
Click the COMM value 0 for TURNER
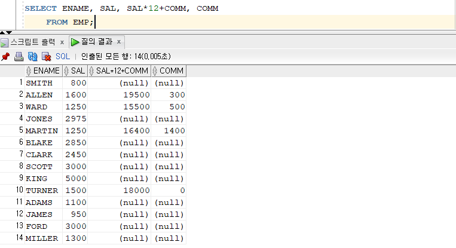coord(169,191)
